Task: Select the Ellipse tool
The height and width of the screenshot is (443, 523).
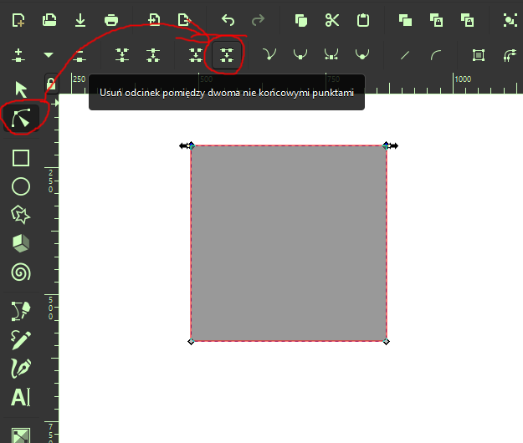Action: tap(21, 186)
